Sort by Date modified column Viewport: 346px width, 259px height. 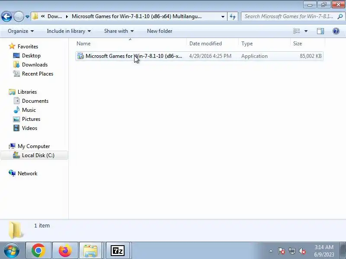213,44
